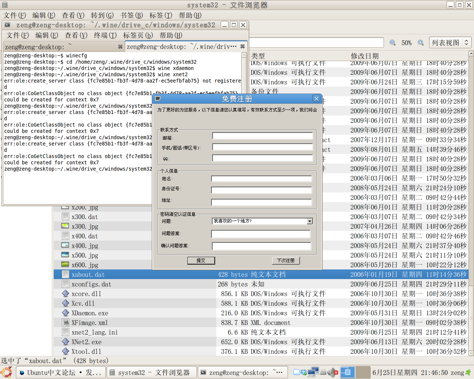Click the 确认问题答案 confirm answer field
The image size is (474, 379).
[261, 246]
